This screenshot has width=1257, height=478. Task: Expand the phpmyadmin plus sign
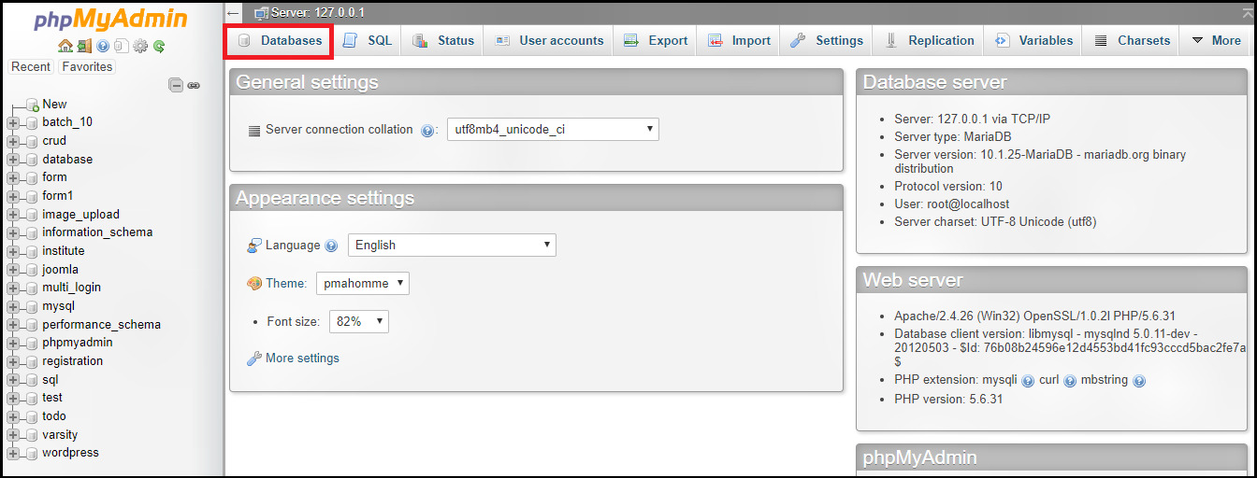tap(12, 344)
